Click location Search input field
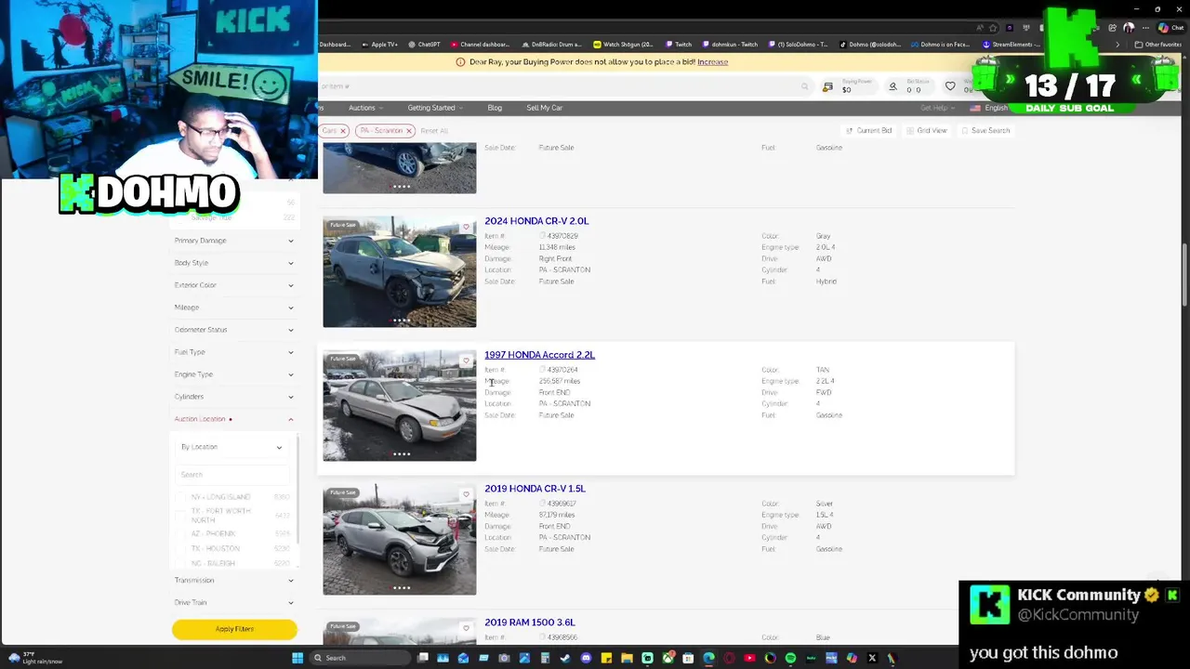 (x=231, y=475)
